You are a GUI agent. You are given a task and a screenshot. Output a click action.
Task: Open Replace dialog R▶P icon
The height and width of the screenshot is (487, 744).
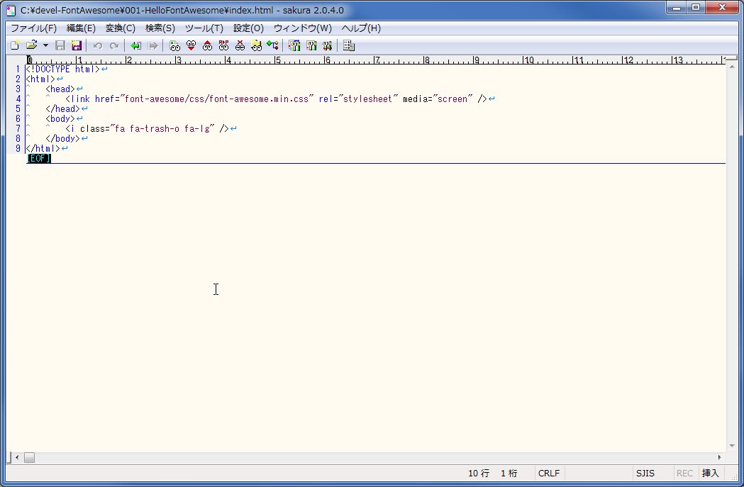click(223, 45)
